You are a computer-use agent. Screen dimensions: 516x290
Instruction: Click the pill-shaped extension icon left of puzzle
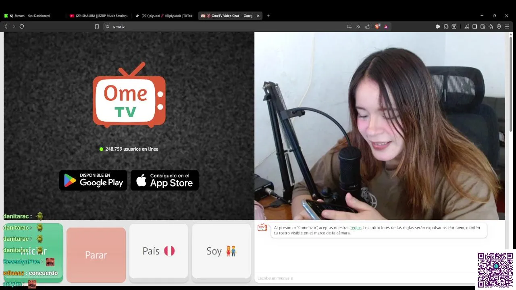pos(438,27)
